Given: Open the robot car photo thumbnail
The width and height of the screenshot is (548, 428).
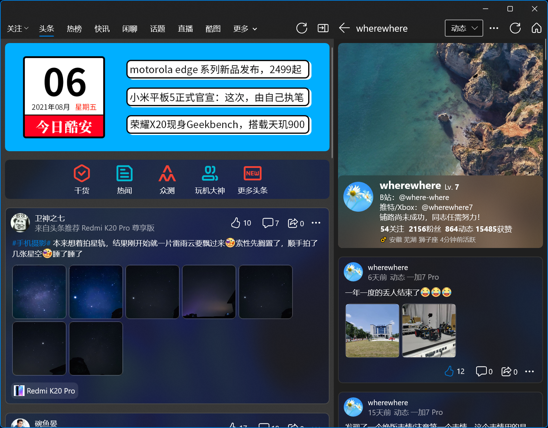Looking at the screenshot, I should pos(429,331).
